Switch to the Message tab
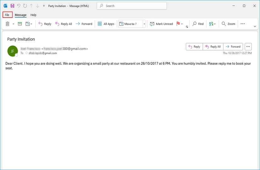The width and height of the screenshot is (260, 170). point(20,15)
